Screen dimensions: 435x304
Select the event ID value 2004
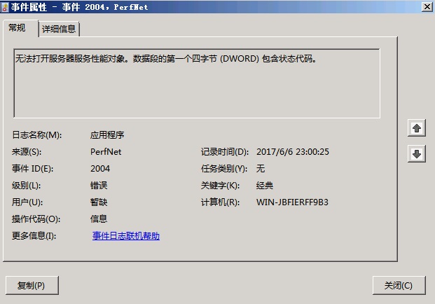[x=100, y=169]
